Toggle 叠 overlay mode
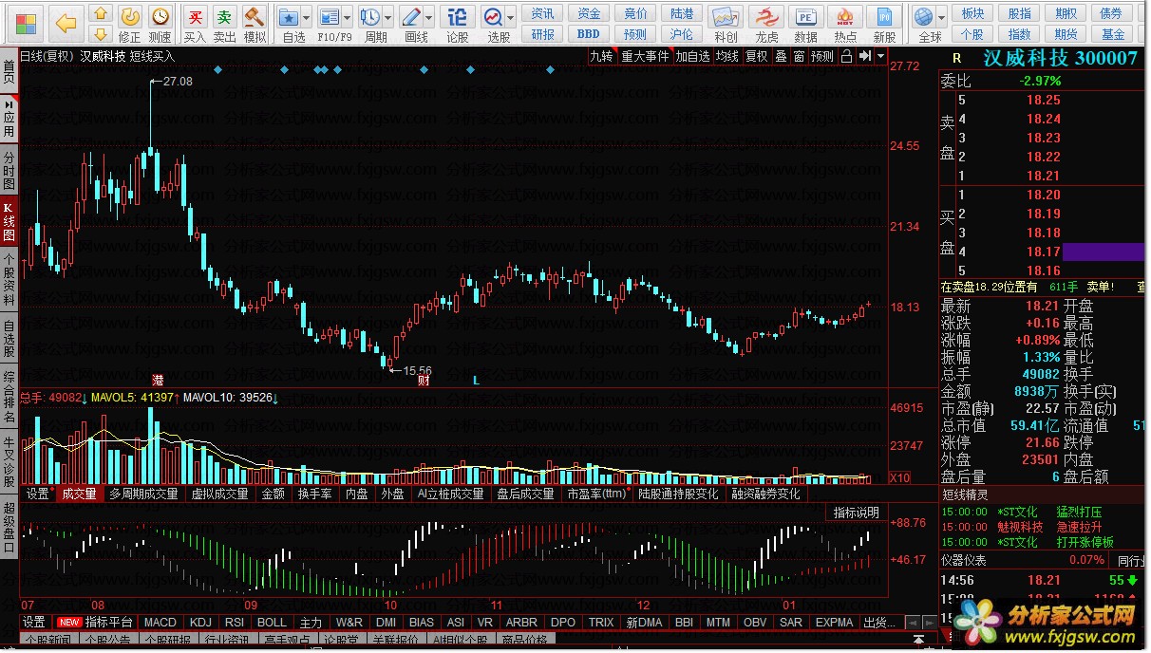This screenshot has width=1151, height=653. tap(781, 56)
